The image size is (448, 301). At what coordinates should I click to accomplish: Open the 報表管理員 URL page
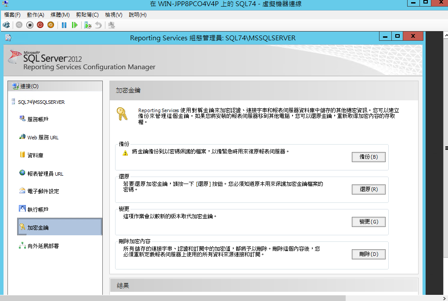[x=45, y=174]
